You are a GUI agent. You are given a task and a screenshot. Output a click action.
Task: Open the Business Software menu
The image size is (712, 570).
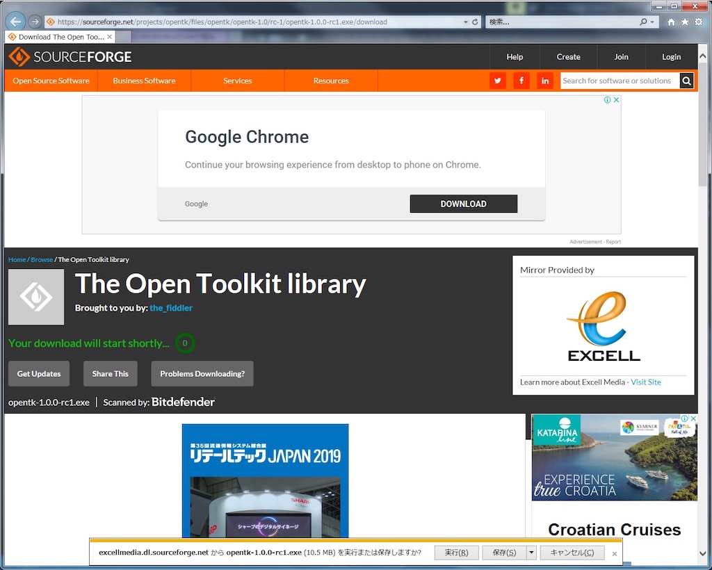click(144, 81)
